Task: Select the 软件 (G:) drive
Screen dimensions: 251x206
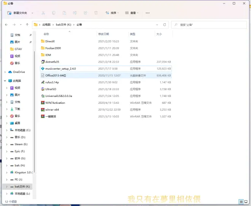Action: (18, 158)
